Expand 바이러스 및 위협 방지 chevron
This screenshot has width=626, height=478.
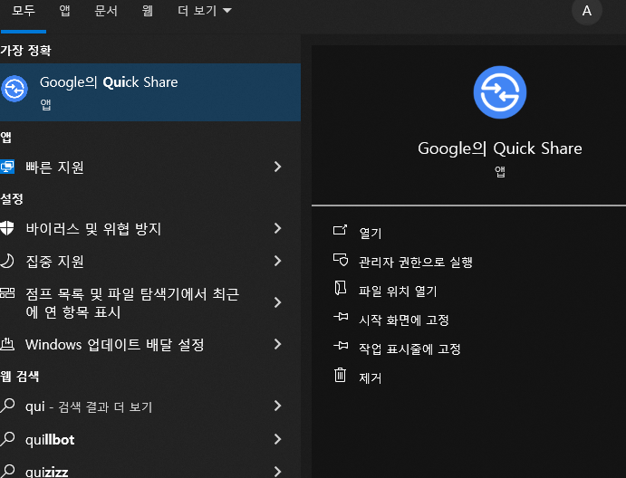[278, 228]
